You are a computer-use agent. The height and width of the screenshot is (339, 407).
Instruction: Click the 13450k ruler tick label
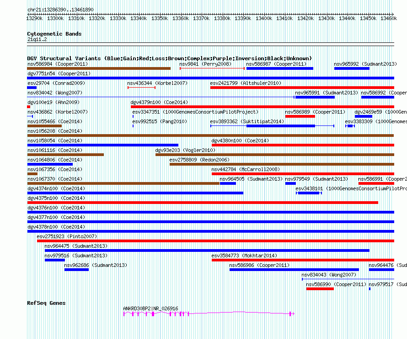pyautogui.click(x=368, y=18)
